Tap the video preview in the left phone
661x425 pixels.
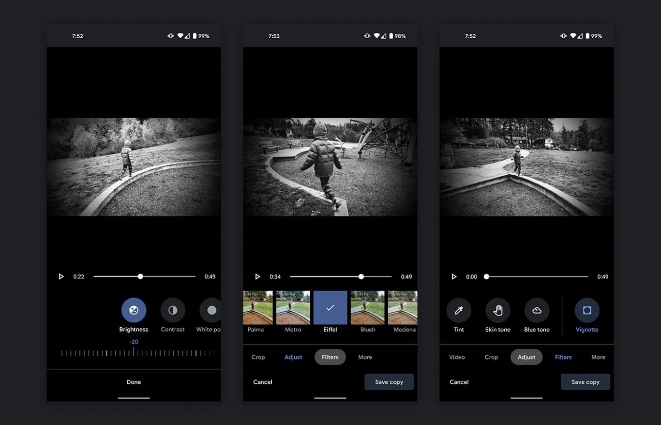click(134, 167)
